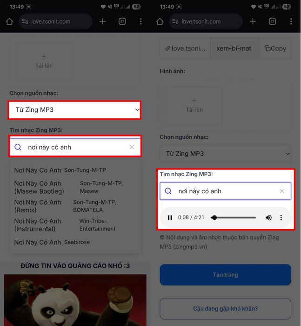Click the 0:08 / 4:21 time display

pyautogui.click(x=191, y=217)
